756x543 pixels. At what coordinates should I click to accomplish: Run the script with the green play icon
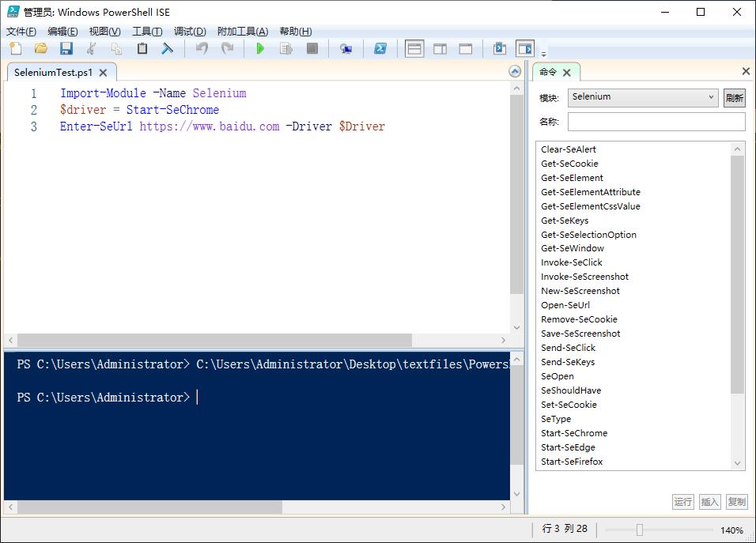pos(260,49)
